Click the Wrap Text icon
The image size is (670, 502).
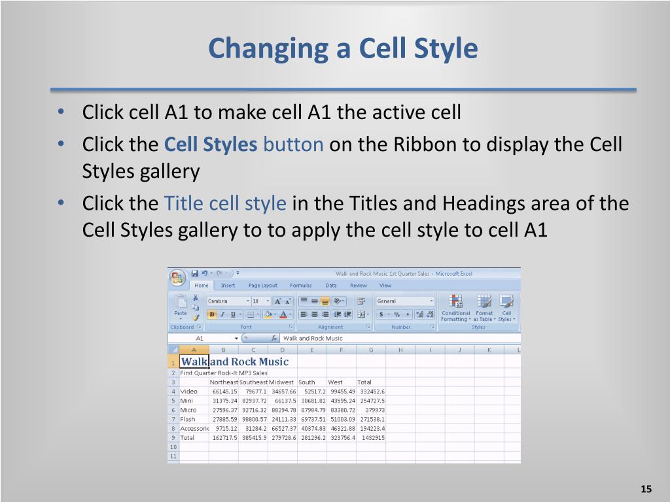click(361, 301)
